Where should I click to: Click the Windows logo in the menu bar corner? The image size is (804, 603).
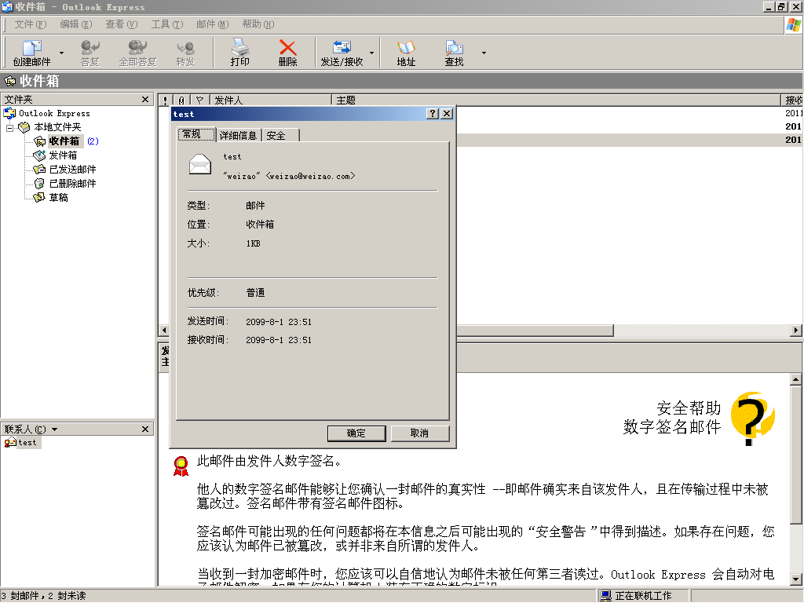(793, 24)
